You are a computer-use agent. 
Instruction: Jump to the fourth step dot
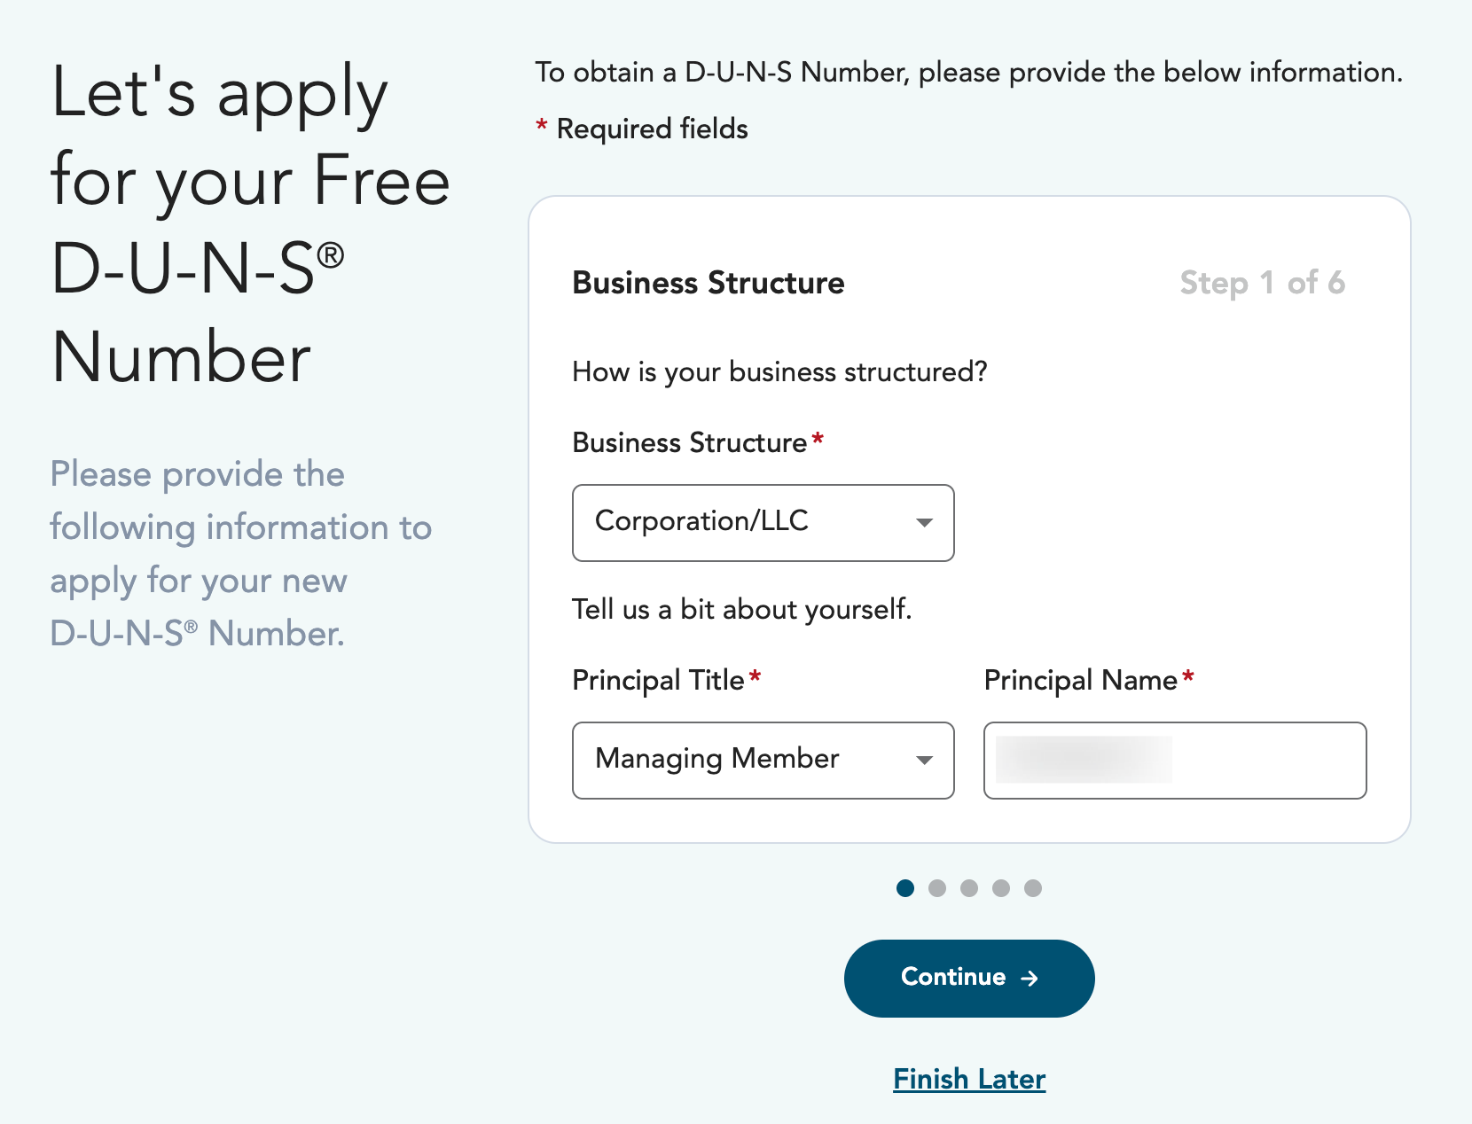(1001, 888)
